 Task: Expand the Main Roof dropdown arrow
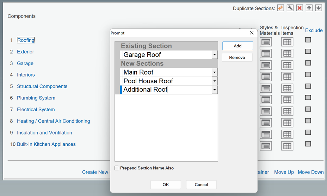(214, 72)
